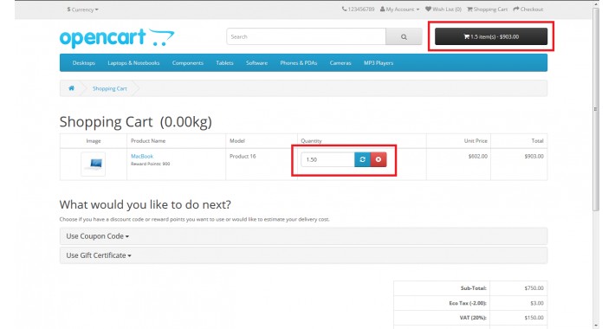Open the Wish List (0) link
Screen dimensions: 615x329
point(443,9)
